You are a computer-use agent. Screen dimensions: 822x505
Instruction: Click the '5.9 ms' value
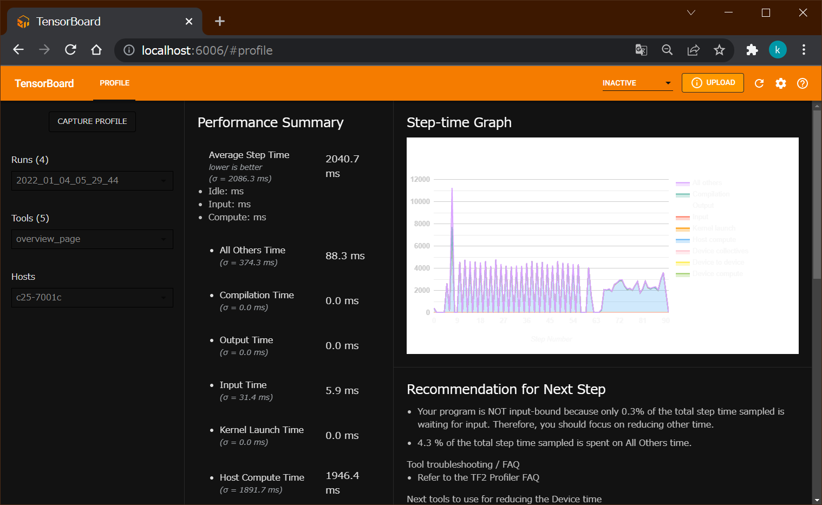tap(342, 391)
